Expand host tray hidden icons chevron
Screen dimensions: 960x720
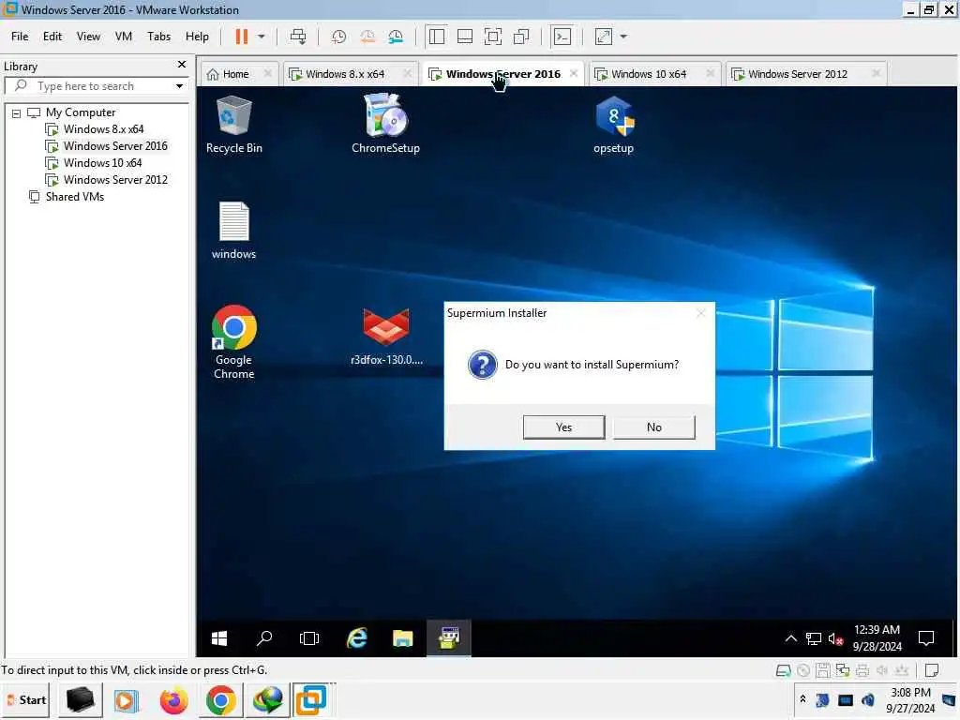(802, 698)
